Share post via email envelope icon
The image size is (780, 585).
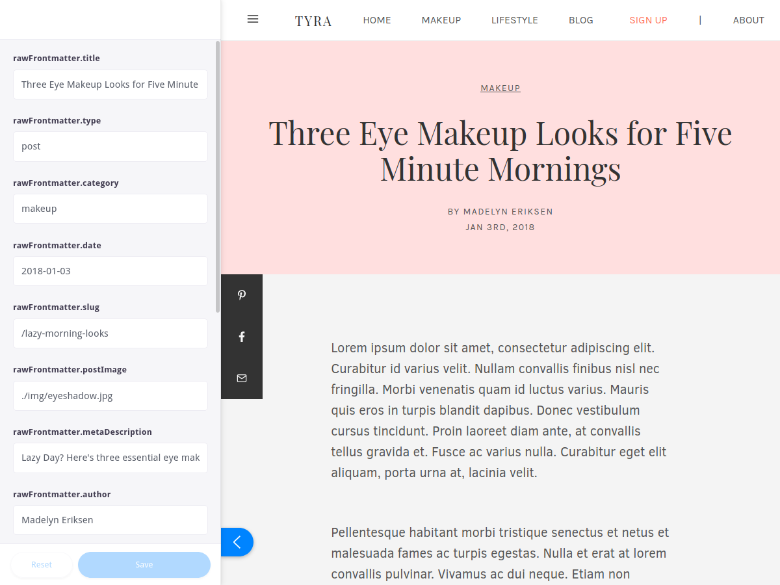[x=242, y=378]
